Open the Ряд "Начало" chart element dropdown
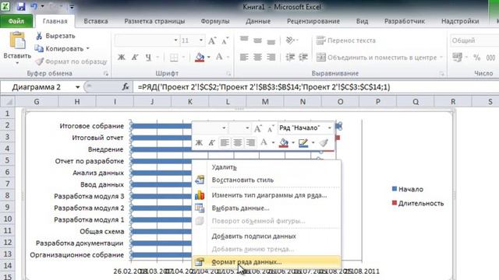This screenshot has width=499, height=280. [x=330, y=128]
